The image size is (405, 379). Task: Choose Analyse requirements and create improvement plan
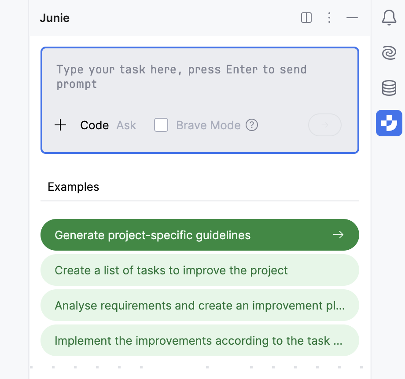coord(200,305)
